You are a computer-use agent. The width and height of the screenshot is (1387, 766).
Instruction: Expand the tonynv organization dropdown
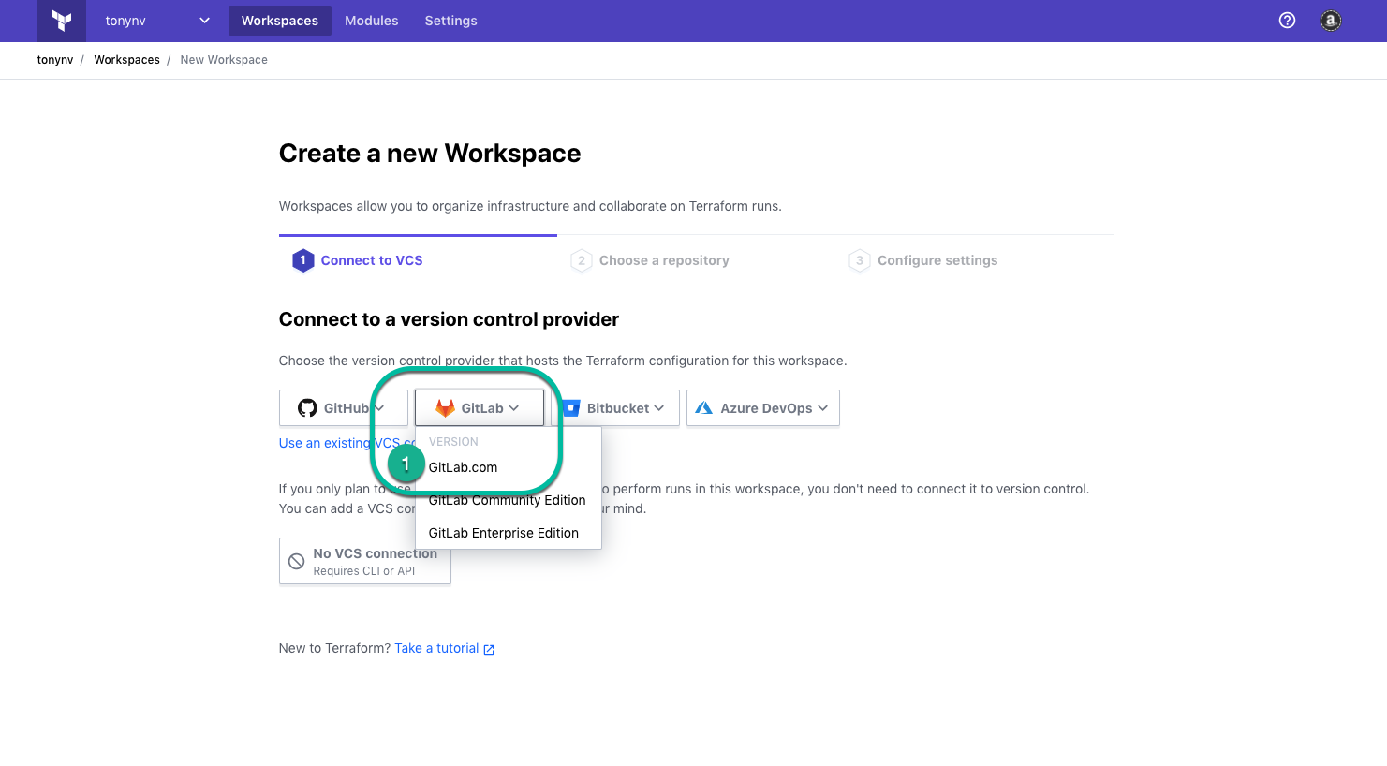click(156, 21)
